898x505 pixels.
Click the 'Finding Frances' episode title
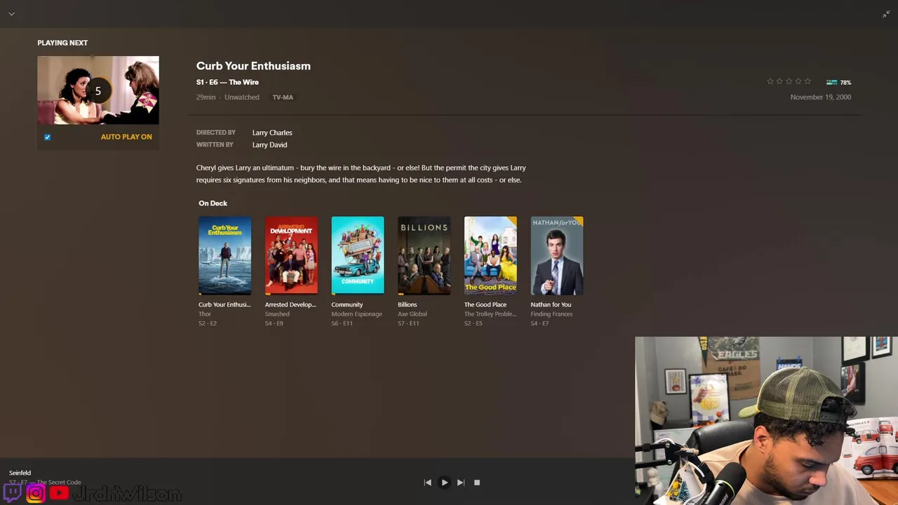[551, 314]
